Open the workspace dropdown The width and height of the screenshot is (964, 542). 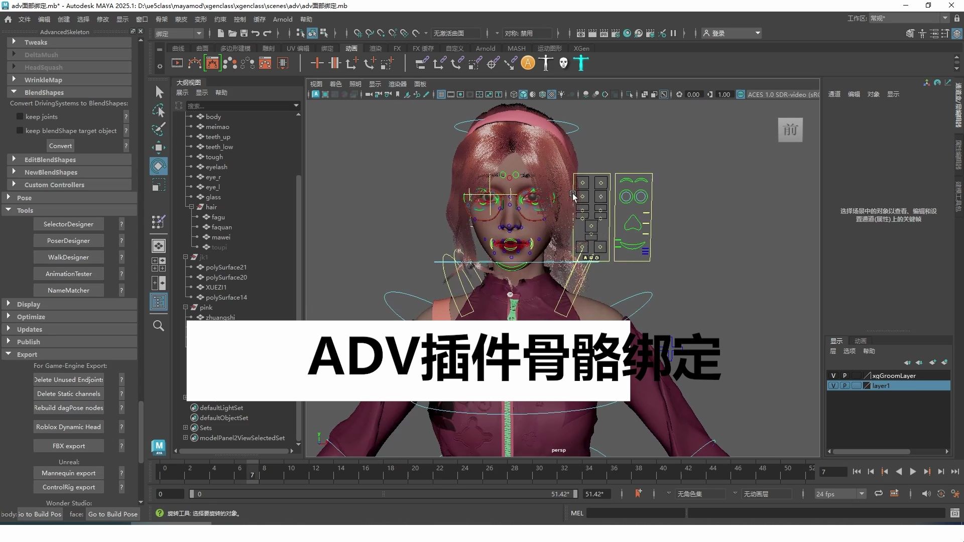point(909,18)
